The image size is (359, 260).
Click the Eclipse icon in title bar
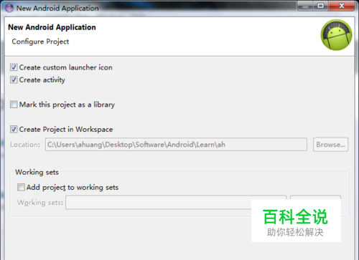coord(9,8)
